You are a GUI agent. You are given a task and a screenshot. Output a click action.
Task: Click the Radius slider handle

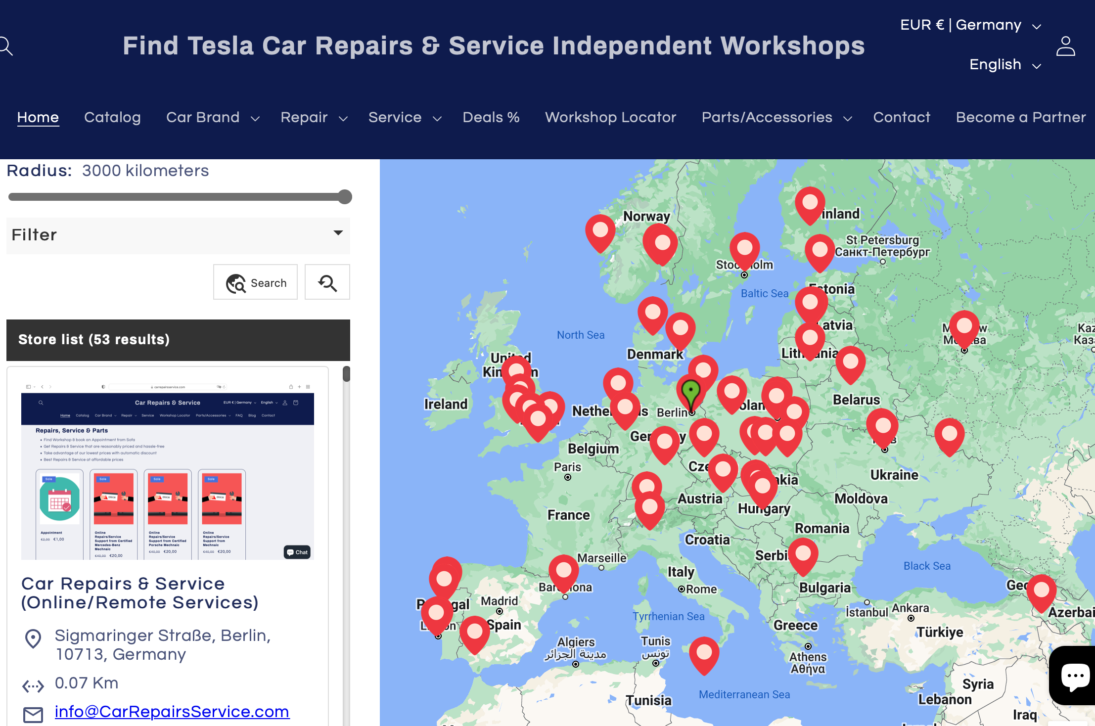point(345,197)
